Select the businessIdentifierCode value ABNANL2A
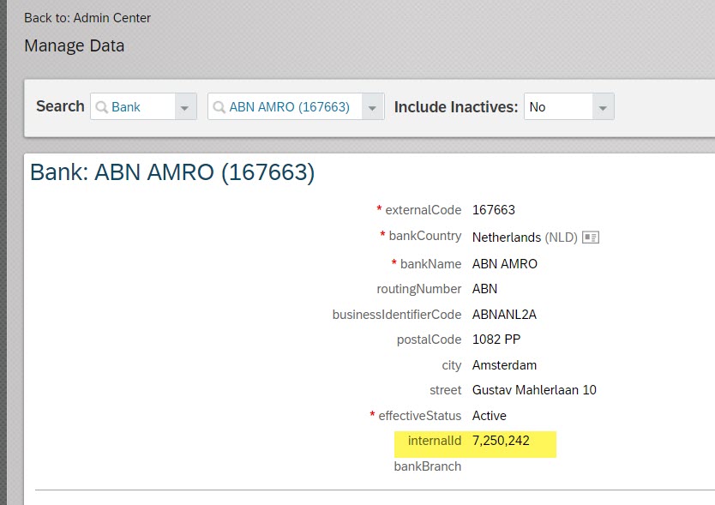The height and width of the screenshot is (505, 715). pos(504,315)
